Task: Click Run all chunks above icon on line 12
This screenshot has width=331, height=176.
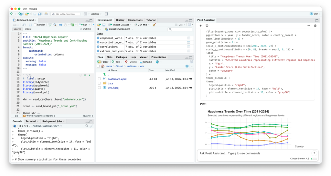Action: 85,75
